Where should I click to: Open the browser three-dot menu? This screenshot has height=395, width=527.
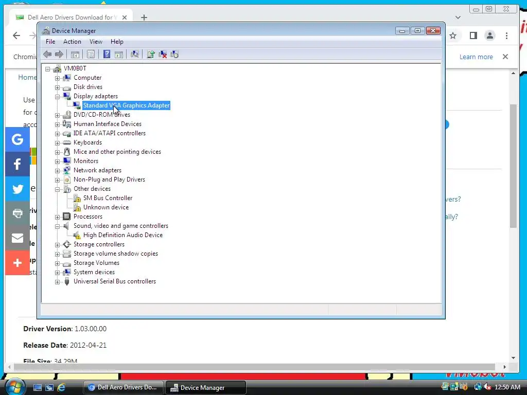click(506, 35)
